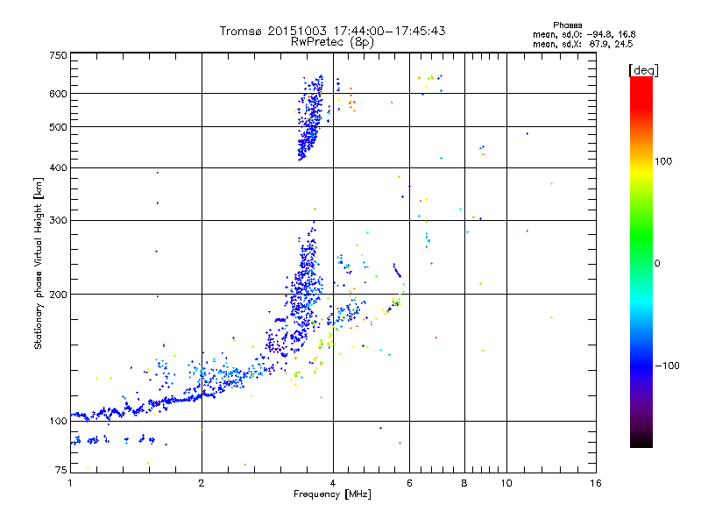701x526 pixels.
Task: Click the '1' x-axis tick label
Action: (70, 483)
